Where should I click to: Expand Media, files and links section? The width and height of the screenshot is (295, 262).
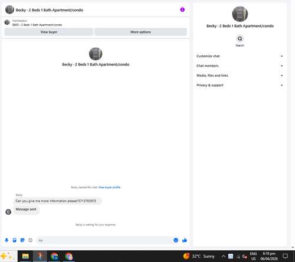[240, 76]
